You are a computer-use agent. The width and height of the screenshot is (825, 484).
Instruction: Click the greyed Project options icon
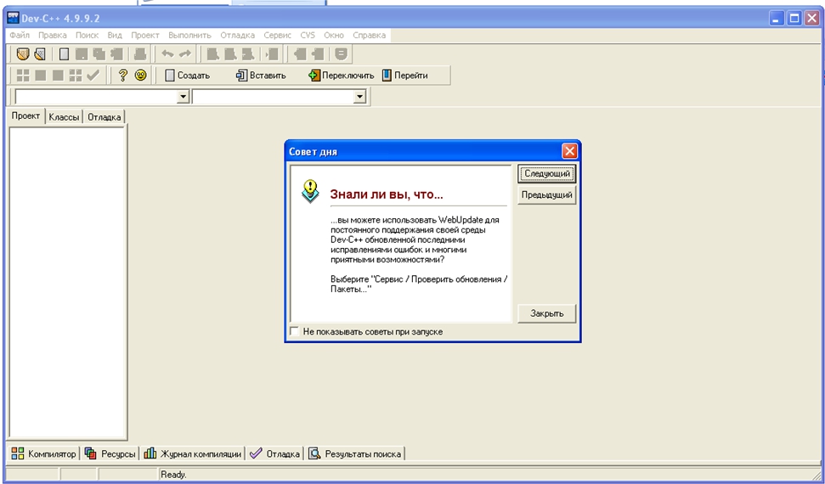(342, 53)
